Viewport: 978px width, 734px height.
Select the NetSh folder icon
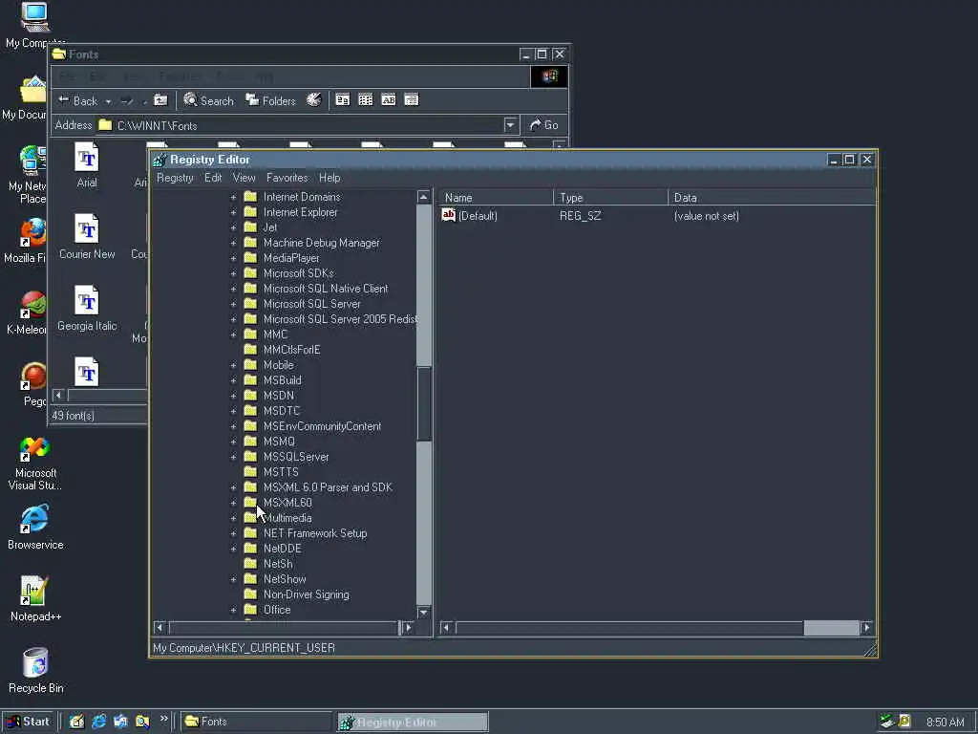(x=250, y=564)
